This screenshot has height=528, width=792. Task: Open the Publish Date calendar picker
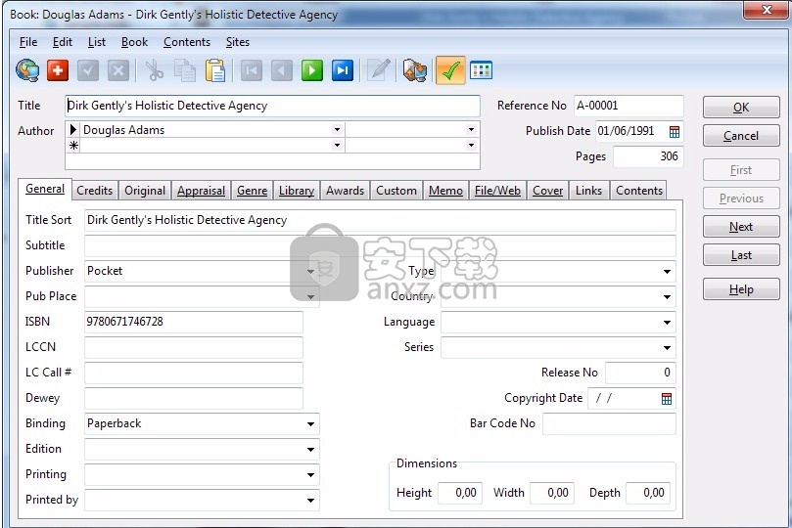[x=675, y=132]
